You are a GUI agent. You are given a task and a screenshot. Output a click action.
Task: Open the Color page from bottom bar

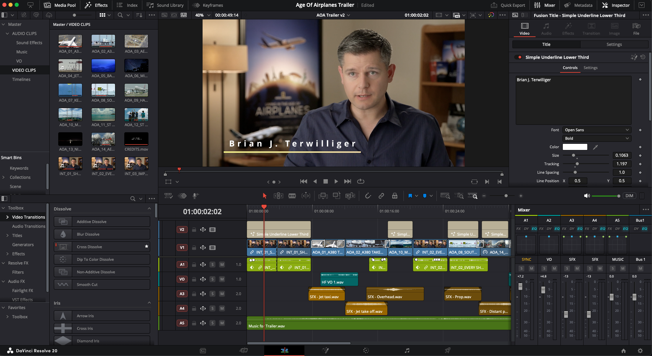[366, 351]
